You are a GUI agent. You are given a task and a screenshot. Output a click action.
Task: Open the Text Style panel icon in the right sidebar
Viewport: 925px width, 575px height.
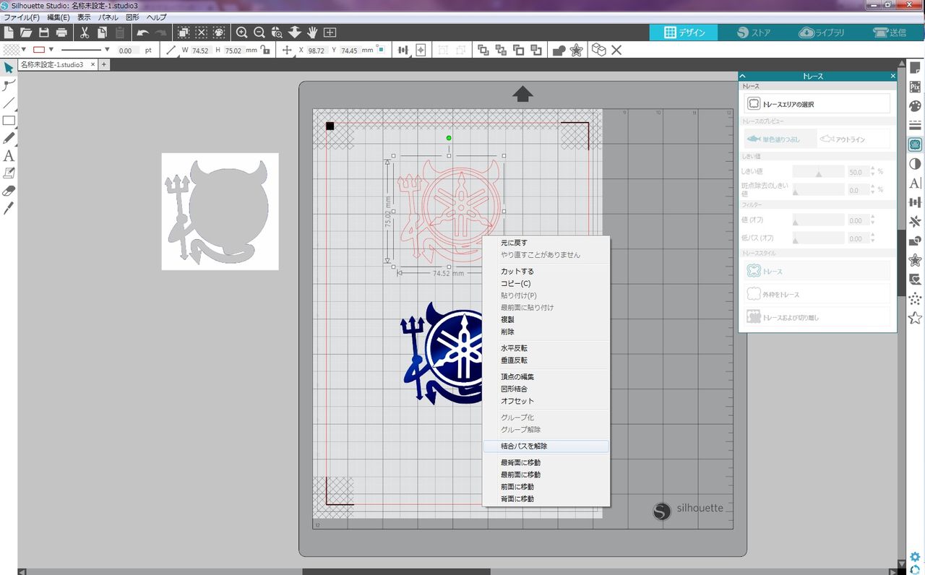click(x=915, y=183)
